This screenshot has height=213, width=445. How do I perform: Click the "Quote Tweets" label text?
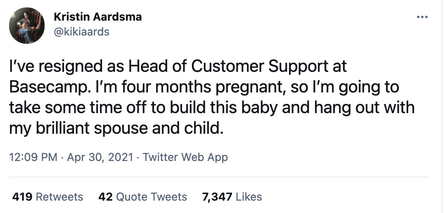pyautogui.click(x=151, y=197)
